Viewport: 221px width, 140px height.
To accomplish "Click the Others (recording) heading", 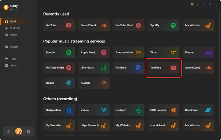I will [x=60, y=99].
